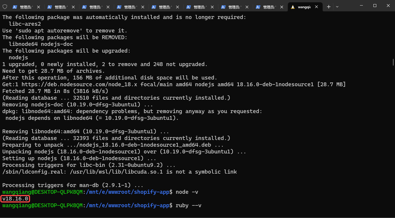Click the terminal scrollbar thumb
This screenshot has height=218, width=395.
[393, 62]
